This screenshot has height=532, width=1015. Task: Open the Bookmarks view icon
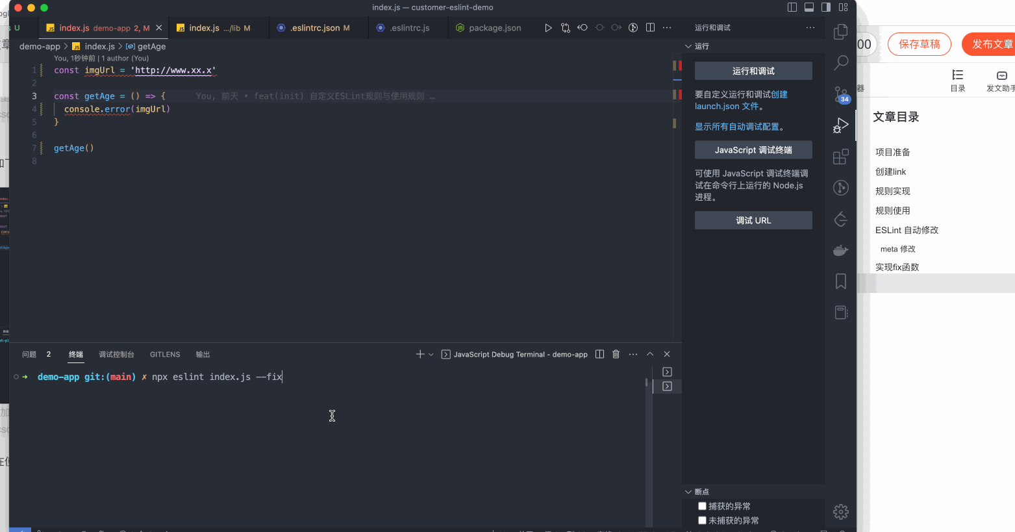(x=841, y=281)
